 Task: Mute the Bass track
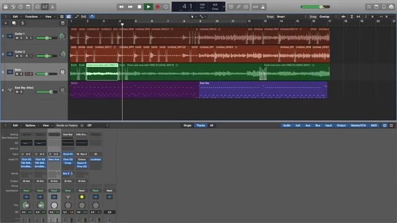[x=17, y=74]
